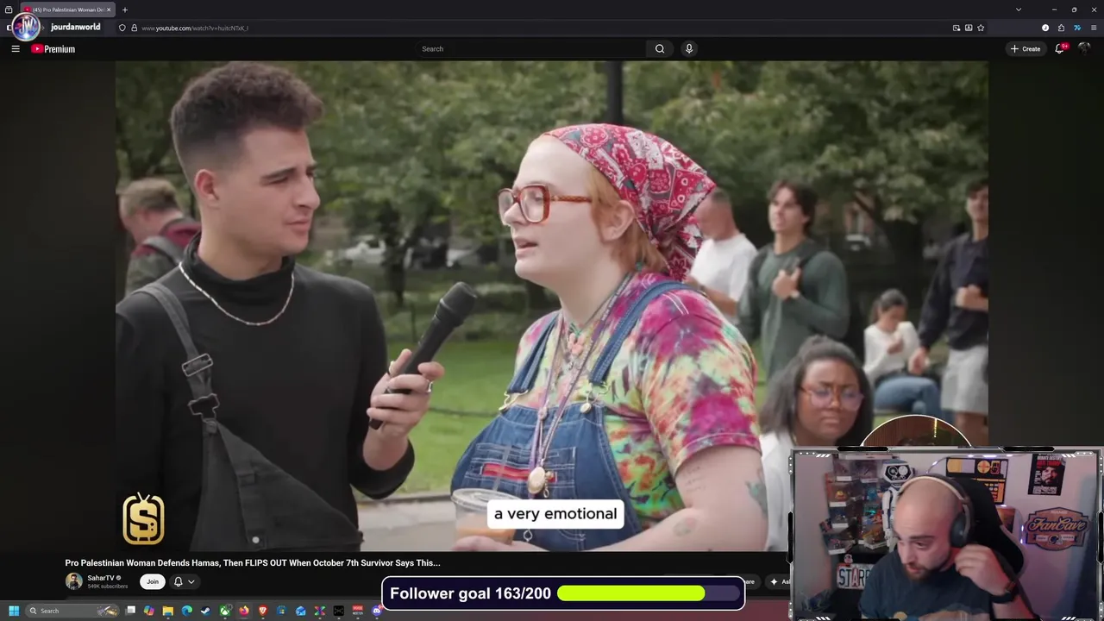The height and width of the screenshot is (621, 1104).
Task: Click the video player to pause
Action: pyautogui.click(x=552, y=305)
